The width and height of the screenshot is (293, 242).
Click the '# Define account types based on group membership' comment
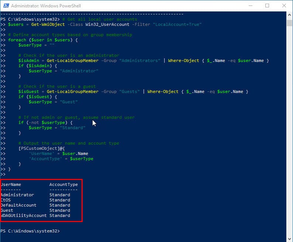[70, 35]
